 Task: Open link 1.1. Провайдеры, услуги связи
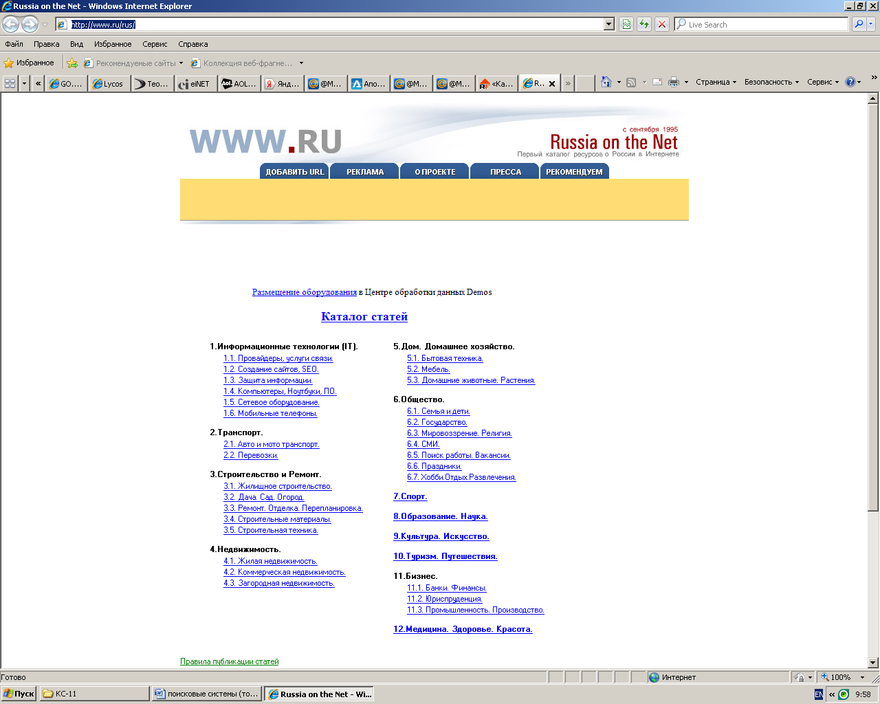[278, 358]
